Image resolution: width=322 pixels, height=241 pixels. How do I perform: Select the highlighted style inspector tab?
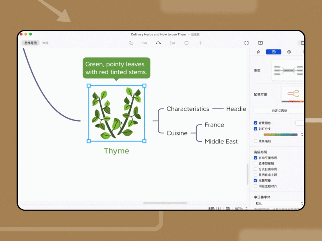[275, 52]
